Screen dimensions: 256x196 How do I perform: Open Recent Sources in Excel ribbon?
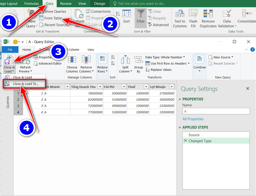pos(54,25)
